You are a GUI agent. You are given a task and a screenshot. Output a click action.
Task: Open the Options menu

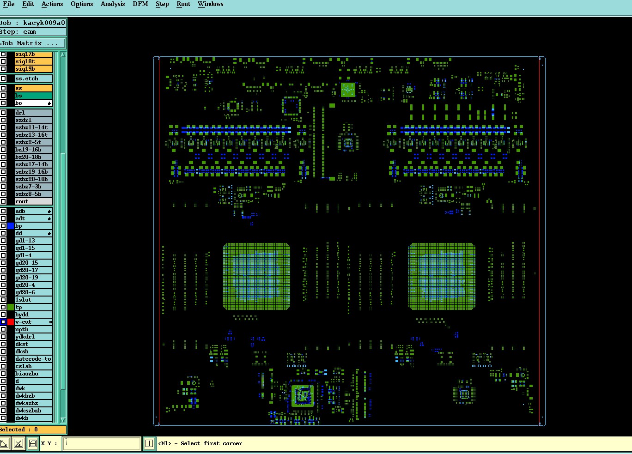pyautogui.click(x=82, y=4)
